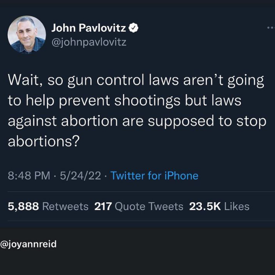Click "against abortion" in the third line
Screen dimensions: 275x275
click(63, 121)
